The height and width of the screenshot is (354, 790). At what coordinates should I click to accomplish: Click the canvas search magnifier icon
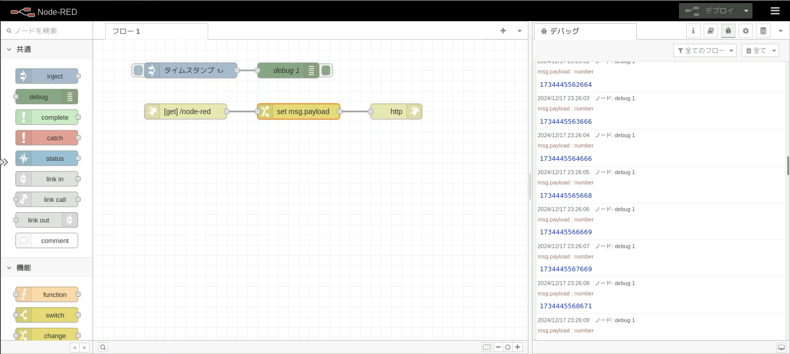[103, 347]
